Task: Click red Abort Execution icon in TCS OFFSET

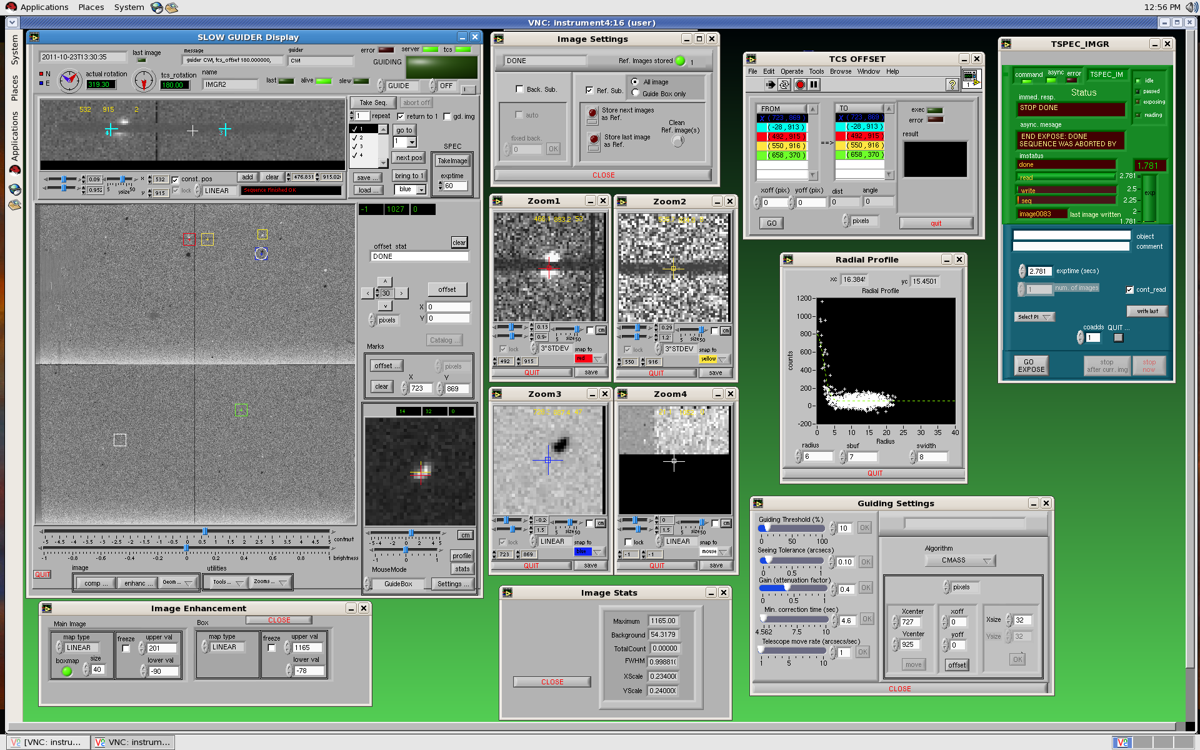Action: (x=799, y=84)
